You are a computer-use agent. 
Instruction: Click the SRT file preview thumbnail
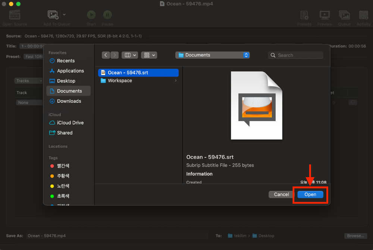(x=257, y=105)
